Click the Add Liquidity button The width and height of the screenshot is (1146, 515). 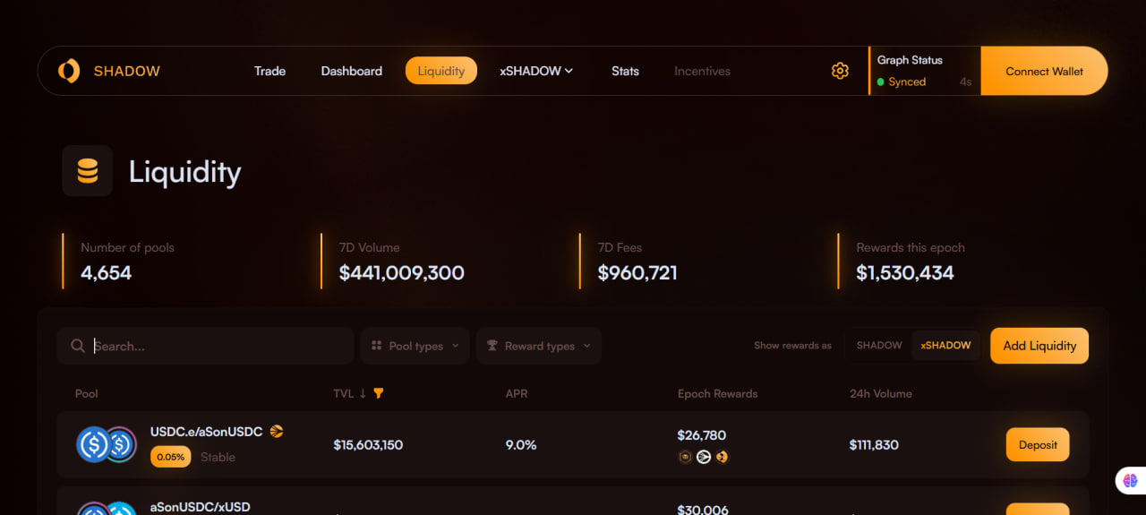point(1039,346)
